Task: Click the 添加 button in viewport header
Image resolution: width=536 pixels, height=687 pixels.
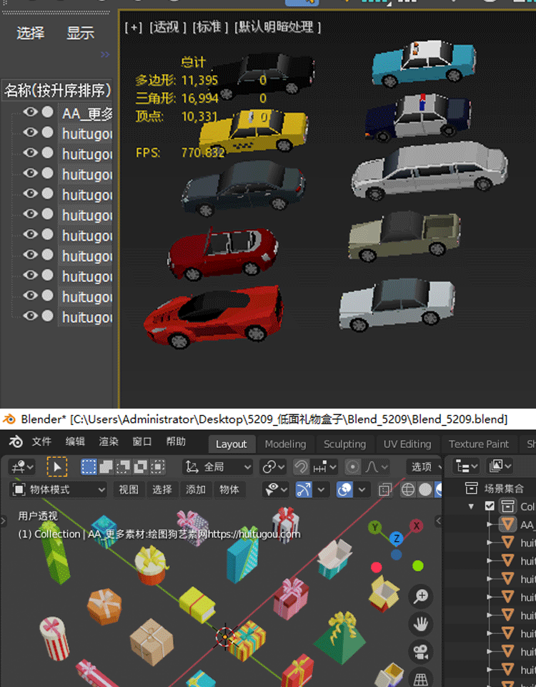Action: 196,489
